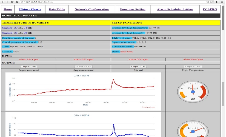Toggle the Output 3: ON button
Viewport: 226px width, 137px height.
(138, 67)
